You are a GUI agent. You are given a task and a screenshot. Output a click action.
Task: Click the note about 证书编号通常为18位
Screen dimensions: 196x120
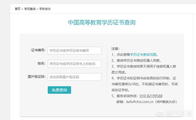click(x=145, y=84)
